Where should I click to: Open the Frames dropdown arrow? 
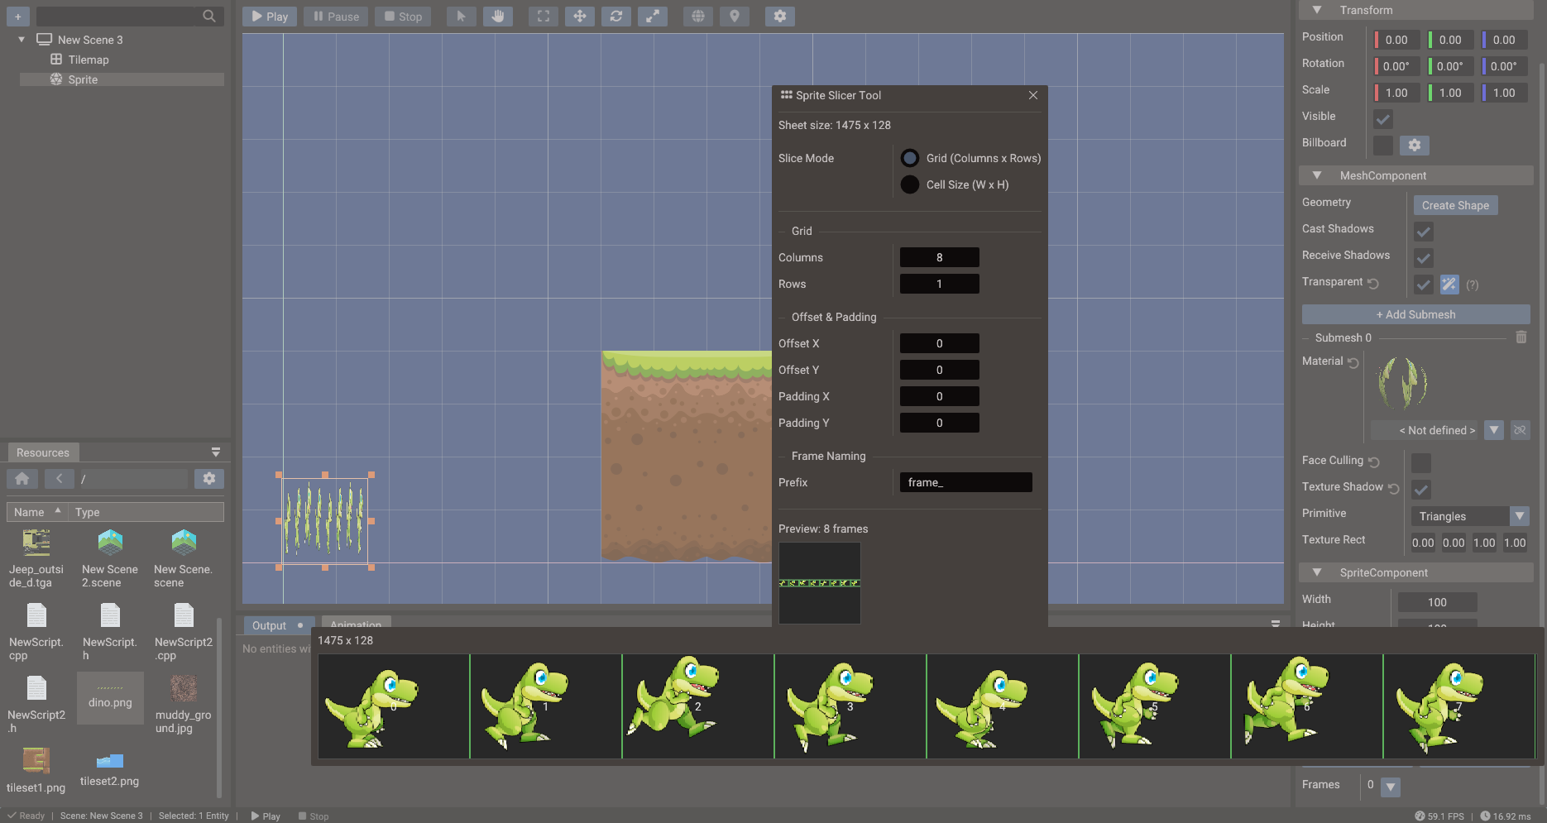(1391, 787)
